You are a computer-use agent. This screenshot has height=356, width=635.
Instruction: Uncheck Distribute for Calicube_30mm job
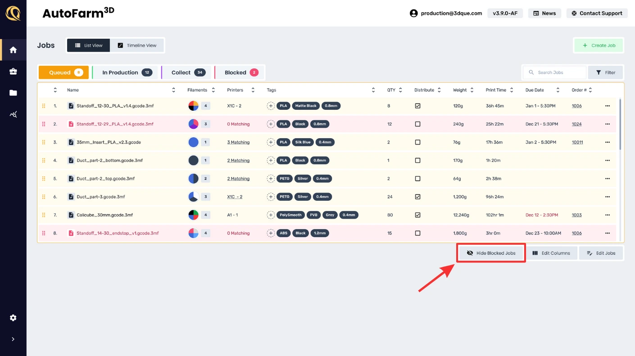pos(417,215)
